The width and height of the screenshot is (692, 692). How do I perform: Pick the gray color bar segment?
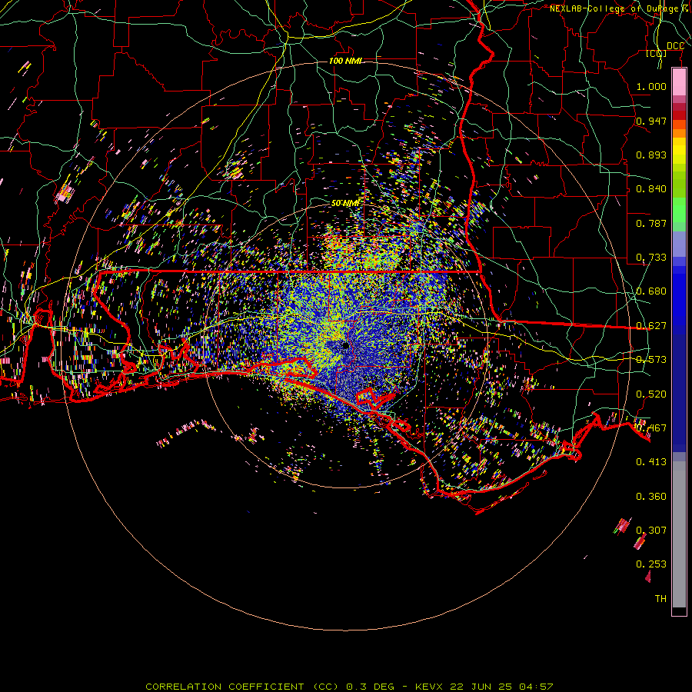pos(679,534)
